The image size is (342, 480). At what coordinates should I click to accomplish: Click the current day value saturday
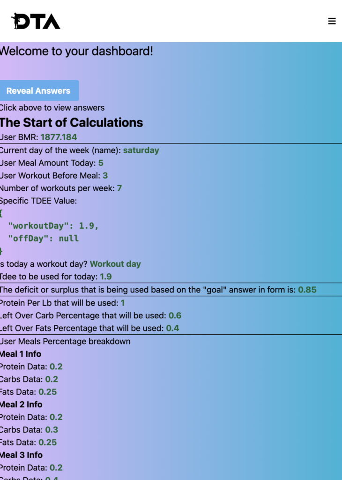click(x=141, y=150)
